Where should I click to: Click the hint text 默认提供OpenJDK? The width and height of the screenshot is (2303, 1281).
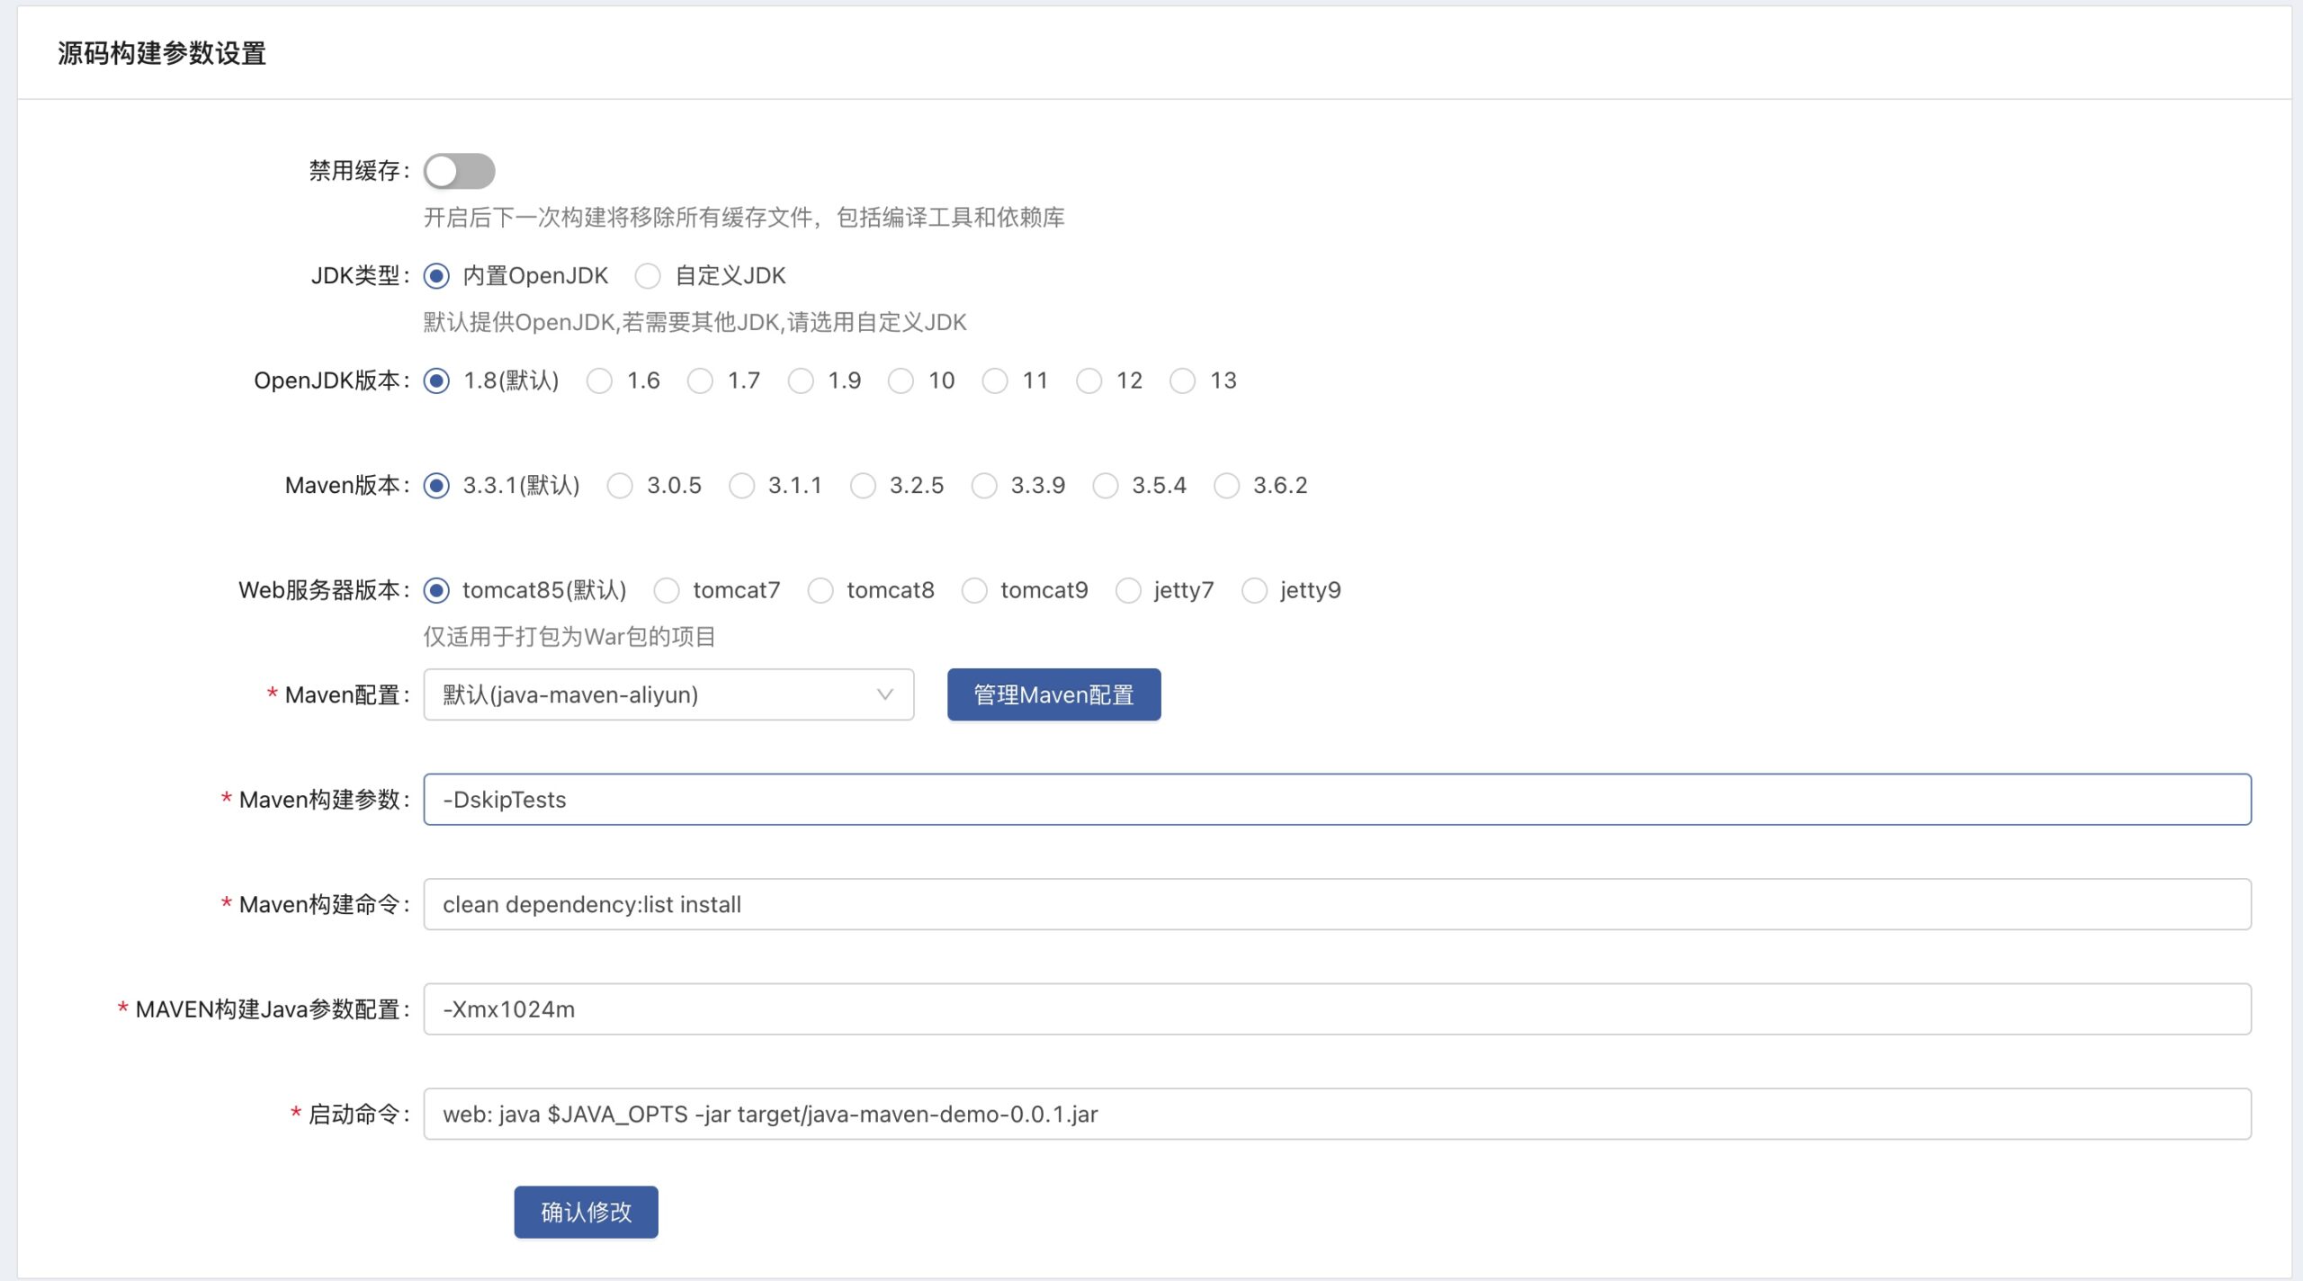[694, 322]
